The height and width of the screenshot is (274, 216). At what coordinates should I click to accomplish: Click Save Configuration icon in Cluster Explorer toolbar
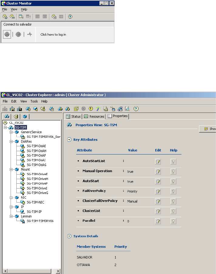point(12,109)
